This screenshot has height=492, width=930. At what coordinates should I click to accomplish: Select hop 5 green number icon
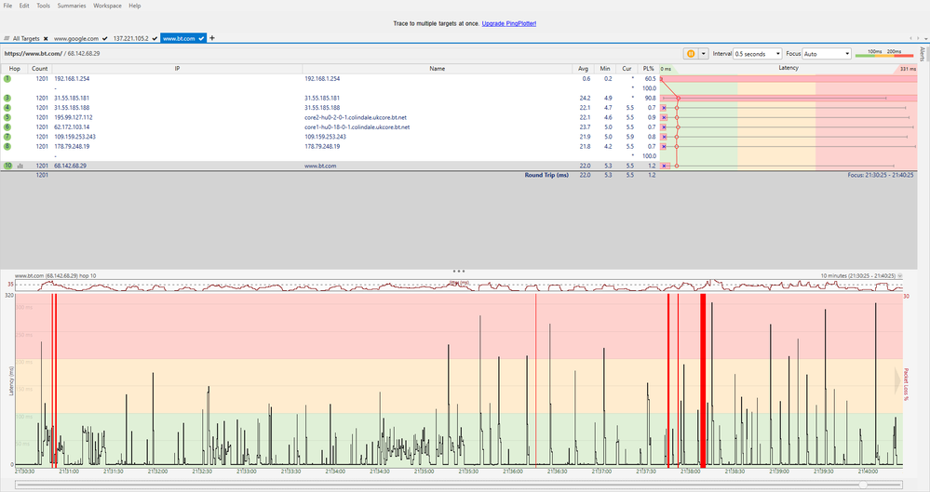tap(7, 117)
